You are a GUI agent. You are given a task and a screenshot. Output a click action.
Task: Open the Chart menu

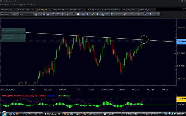click(x=6, y=5)
